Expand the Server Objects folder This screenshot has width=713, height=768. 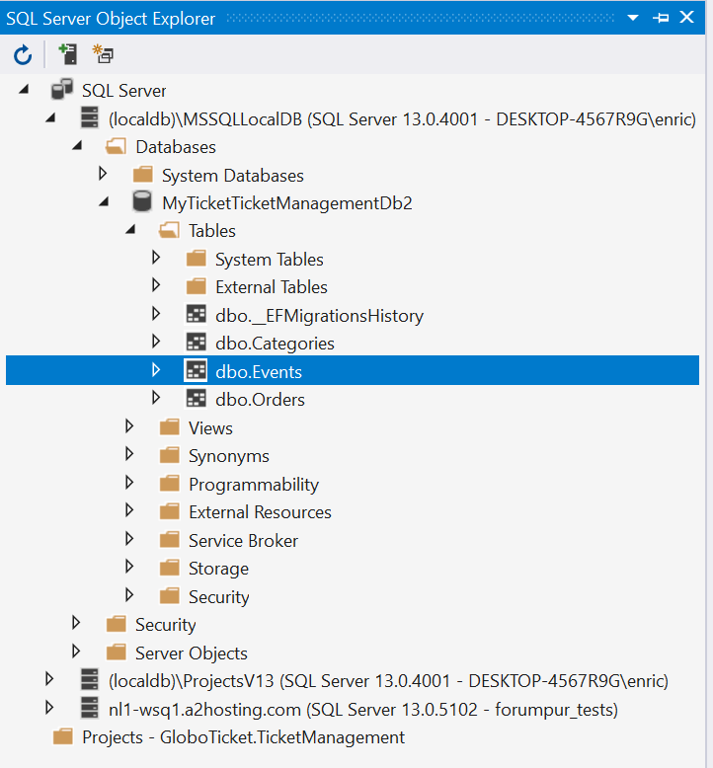tap(76, 652)
